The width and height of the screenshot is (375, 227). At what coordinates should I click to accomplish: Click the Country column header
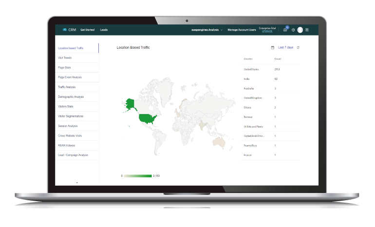[x=248, y=59]
